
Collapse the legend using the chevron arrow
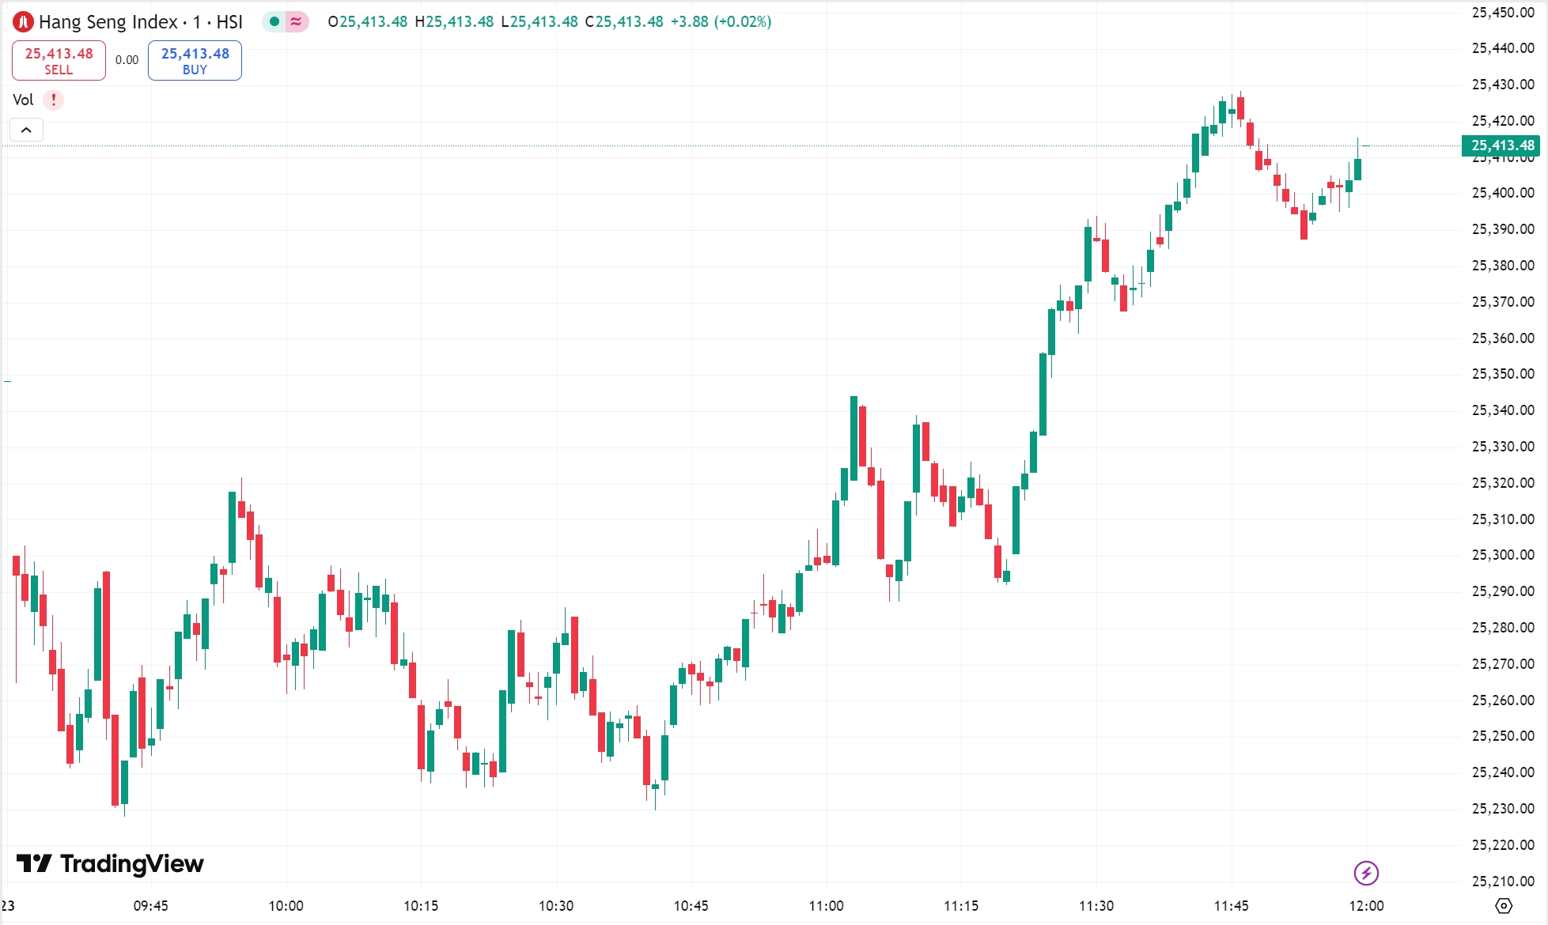coord(26,130)
